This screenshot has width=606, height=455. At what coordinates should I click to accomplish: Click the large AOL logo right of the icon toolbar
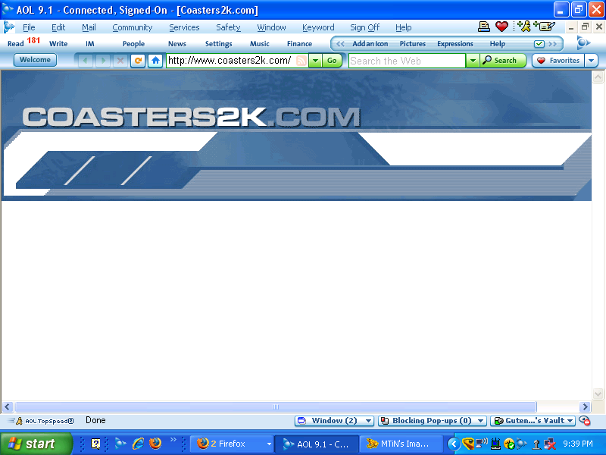pos(583,43)
